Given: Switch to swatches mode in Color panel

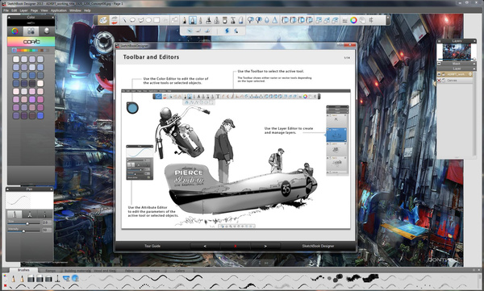Looking at the screenshot, I should 31,31.
